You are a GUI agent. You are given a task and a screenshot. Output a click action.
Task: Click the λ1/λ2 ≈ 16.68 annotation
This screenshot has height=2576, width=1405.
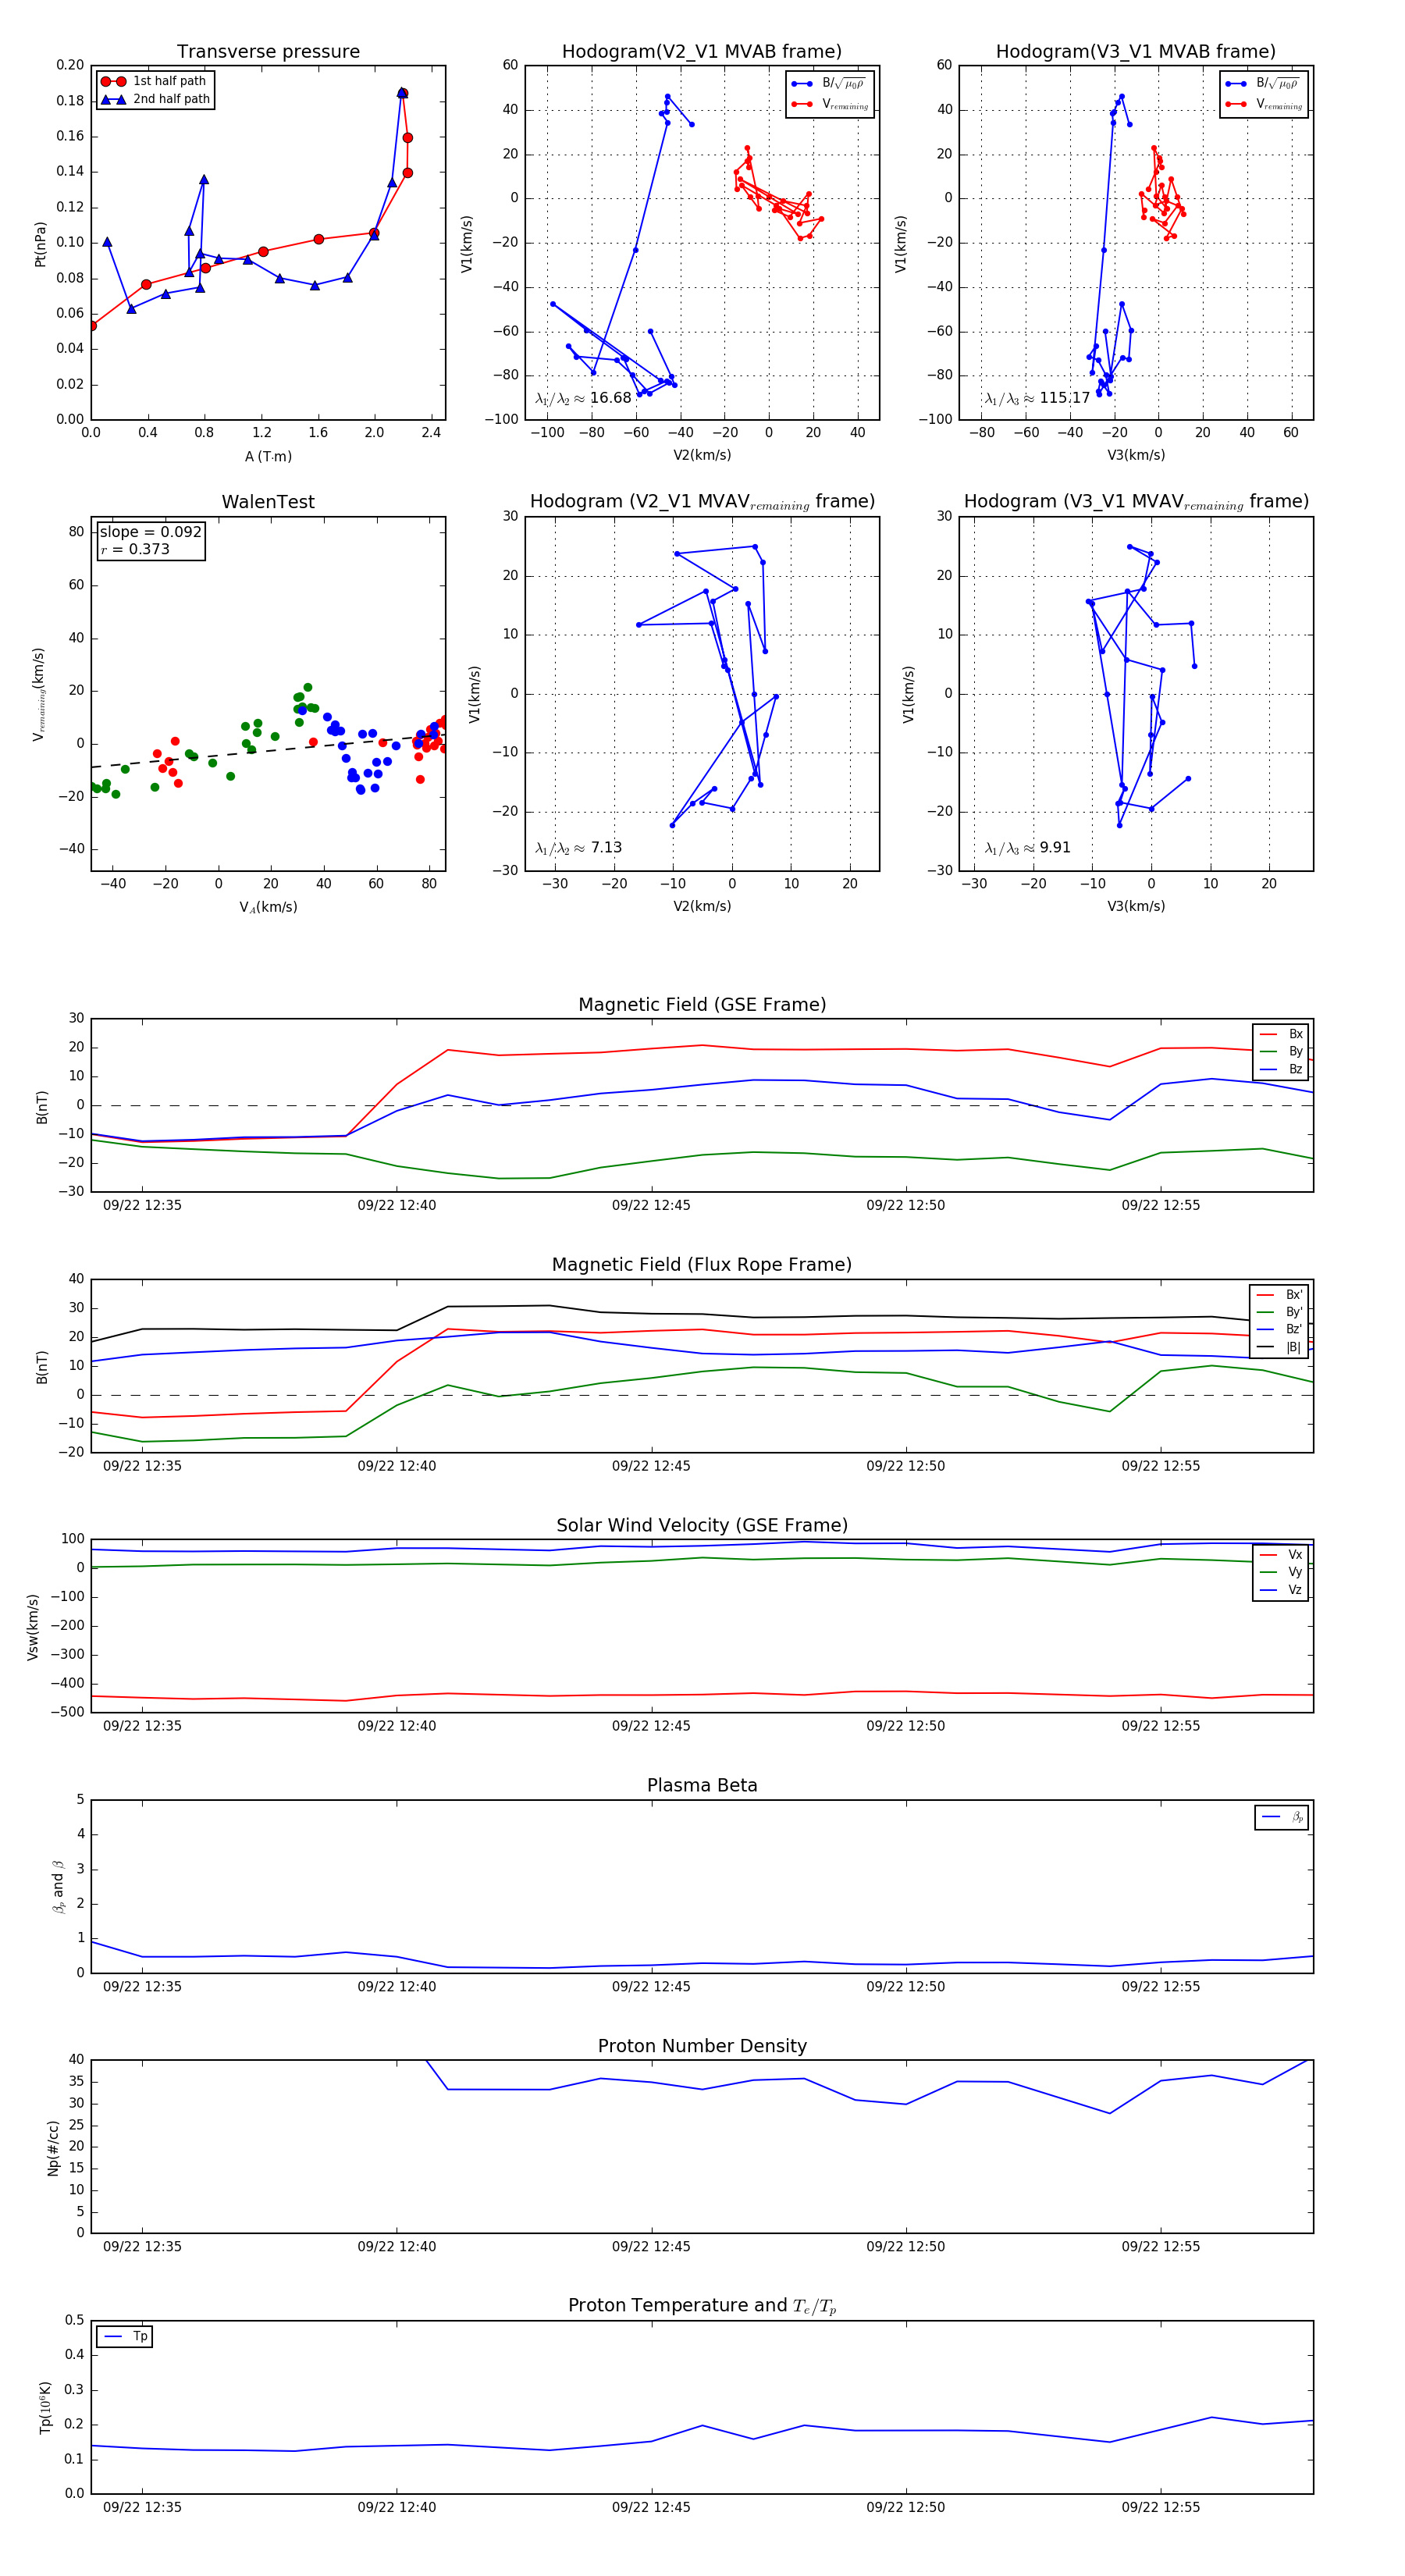(583, 398)
